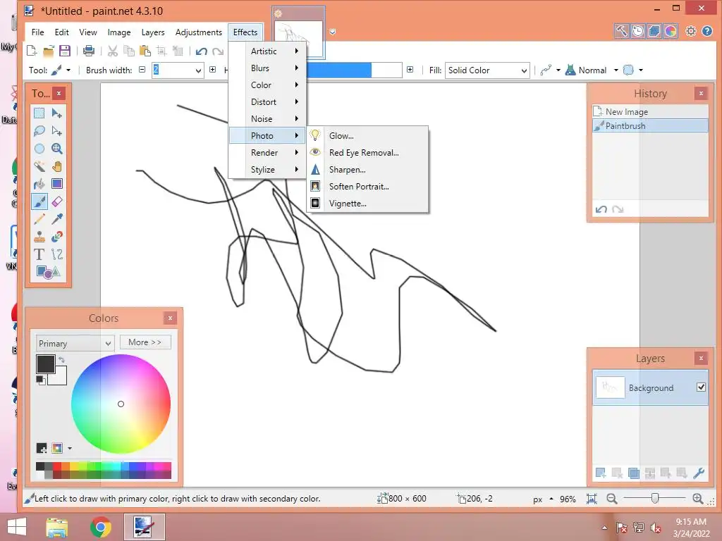Screen dimensions: 722x541
Task: Select the New Image history entry
Action: (x=650, y=112)
